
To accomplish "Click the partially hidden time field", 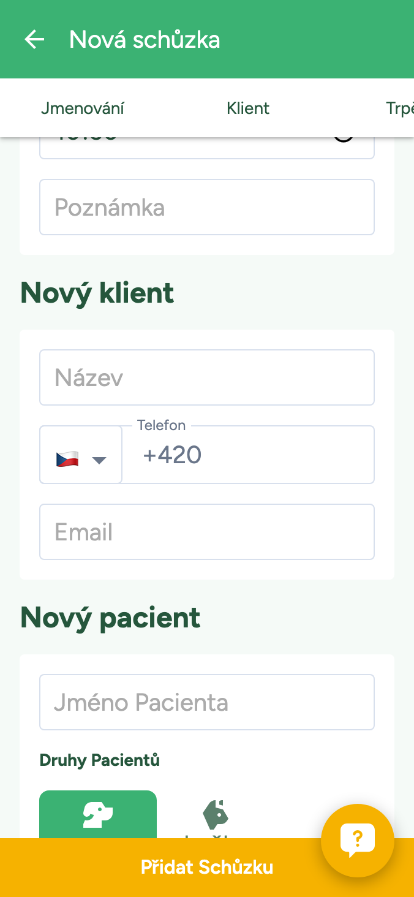I will pyautogui.click(x=184, y=147).
